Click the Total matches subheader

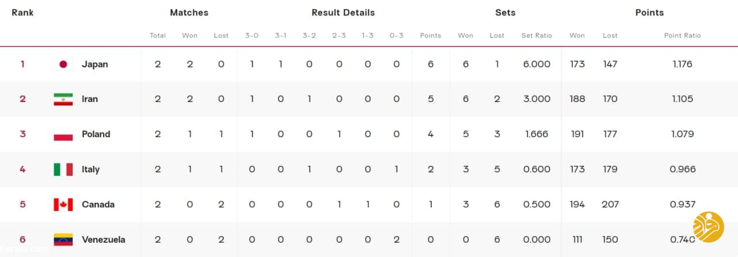158,35
